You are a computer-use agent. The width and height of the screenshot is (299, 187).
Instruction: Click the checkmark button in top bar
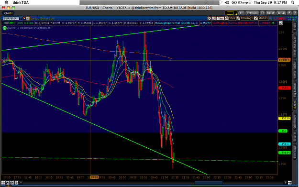(289, 13)
